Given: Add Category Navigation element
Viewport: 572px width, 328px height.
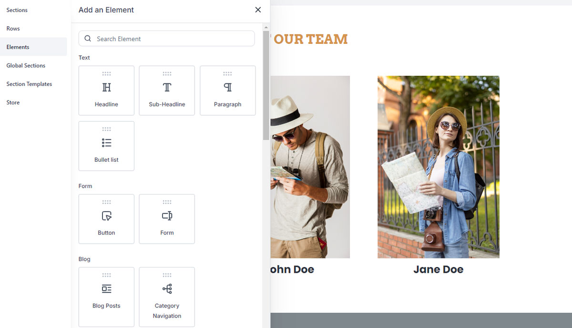Looking at the screenshot, I should pos(167,297).
